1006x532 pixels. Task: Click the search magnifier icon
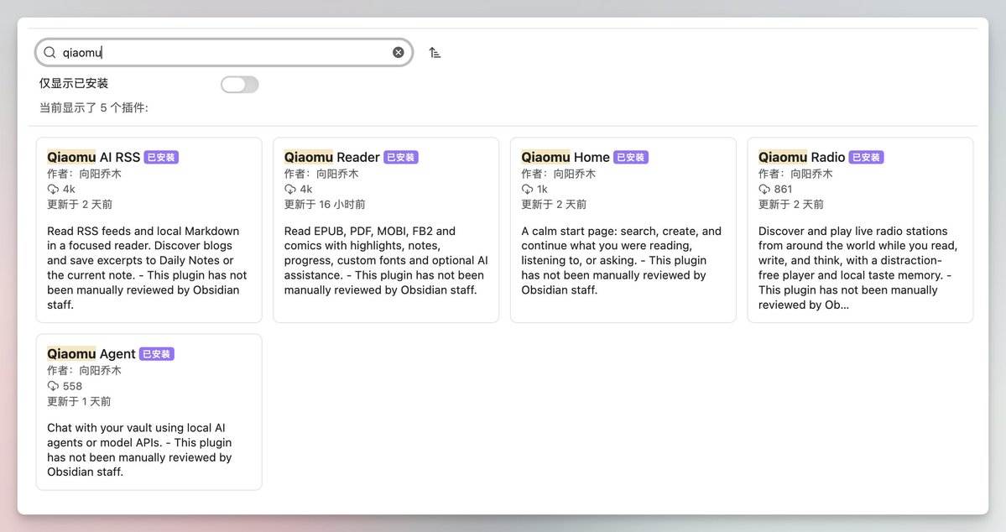50,53
